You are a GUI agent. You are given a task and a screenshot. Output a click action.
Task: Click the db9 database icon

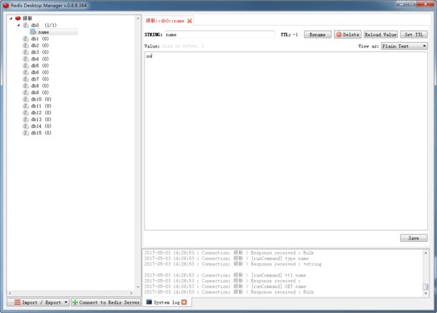point(26,93)
